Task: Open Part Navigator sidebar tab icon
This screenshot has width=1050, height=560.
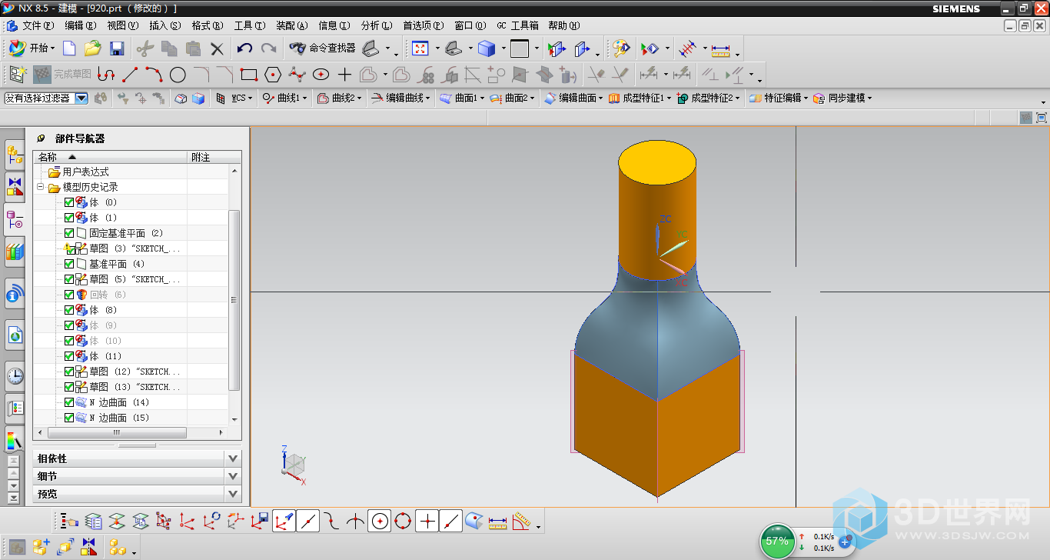Action: [x=15, y=222]
